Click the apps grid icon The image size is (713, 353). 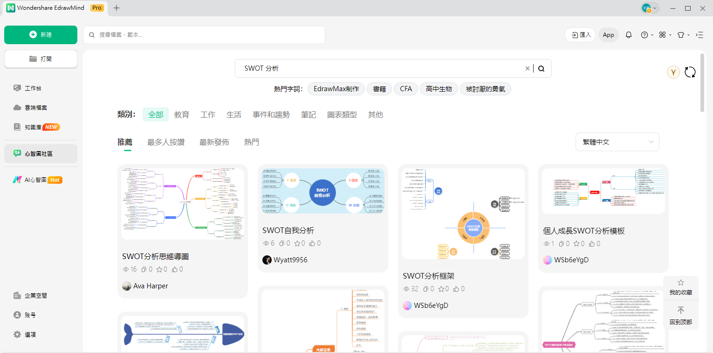click(x=662, y=35)
